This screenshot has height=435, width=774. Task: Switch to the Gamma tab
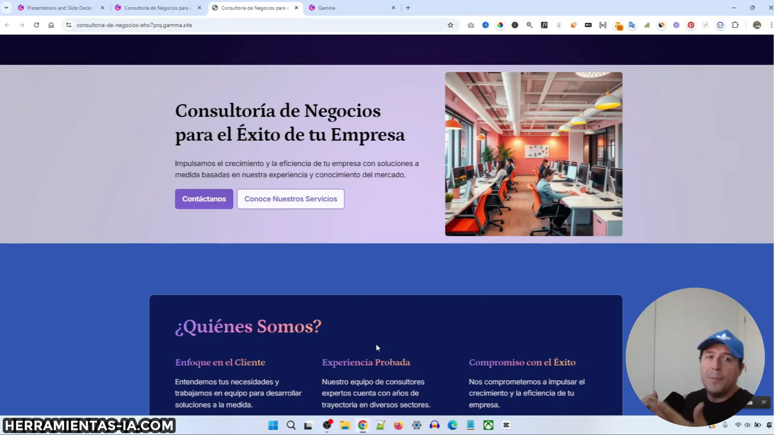coord(339,8)
